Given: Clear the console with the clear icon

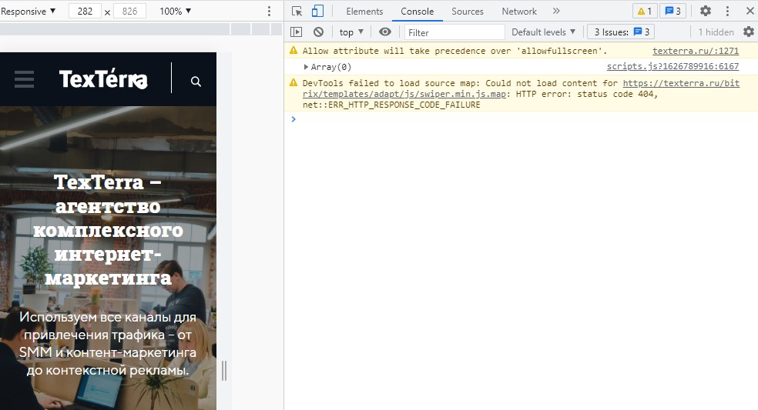Looking at the screenshot, I should (318, 32).
